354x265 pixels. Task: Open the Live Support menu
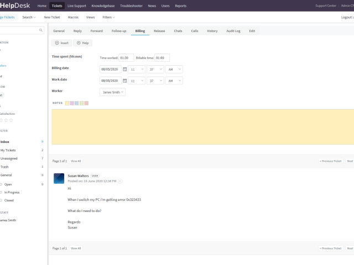[x=77, y=6]
